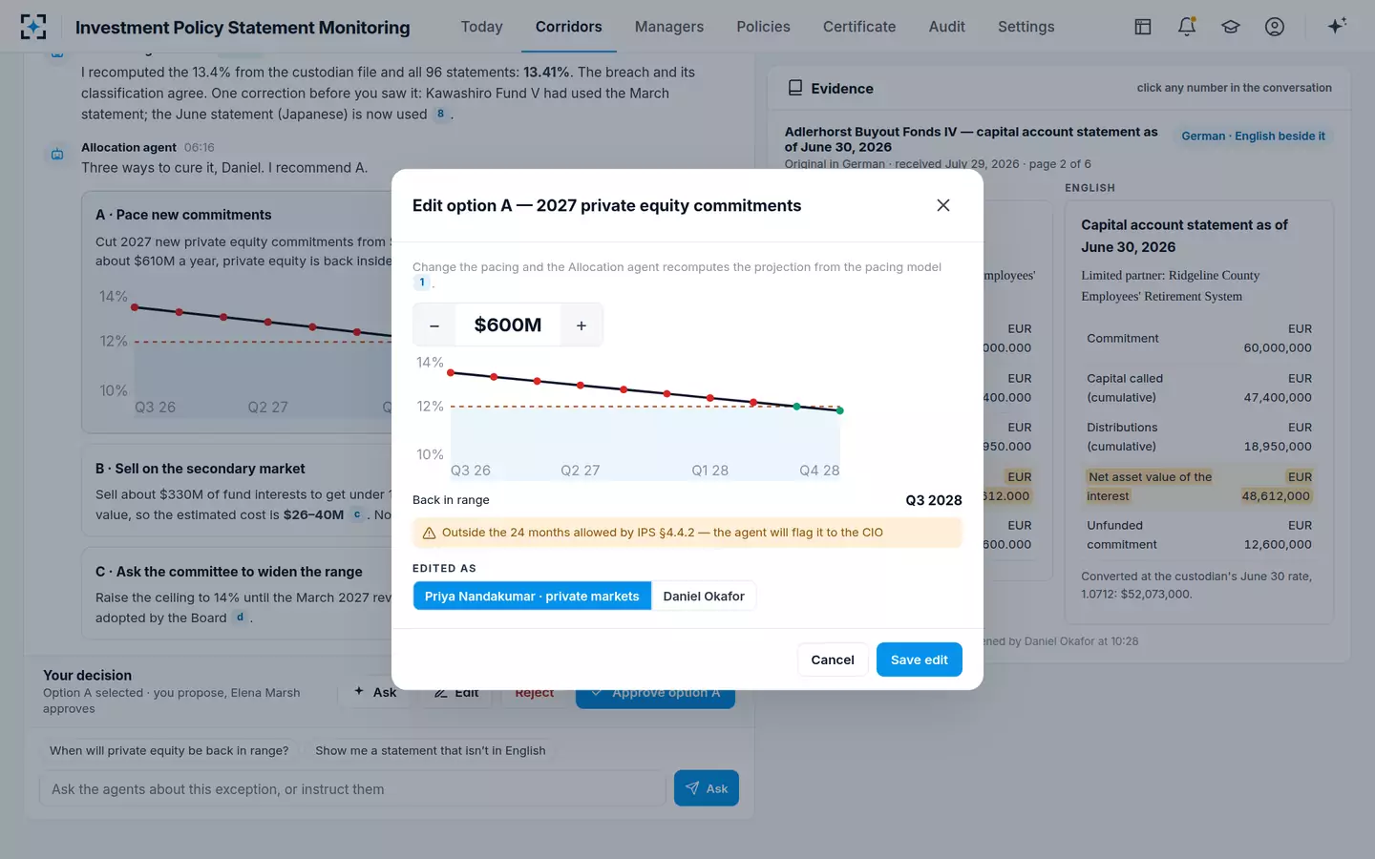
Task: Open citation c next to $26–40M cost
Action: (357, 514)
